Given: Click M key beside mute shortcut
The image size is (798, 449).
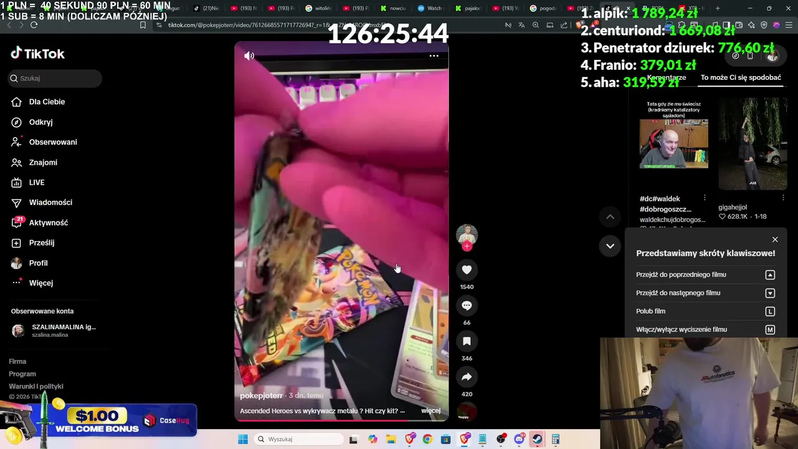Looking at the screenshot, I should [770, 330].
